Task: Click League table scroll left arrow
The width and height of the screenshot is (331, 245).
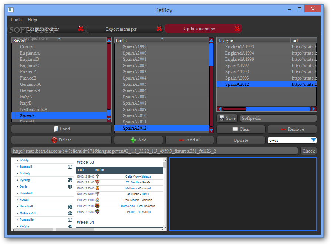Action: 220,109
